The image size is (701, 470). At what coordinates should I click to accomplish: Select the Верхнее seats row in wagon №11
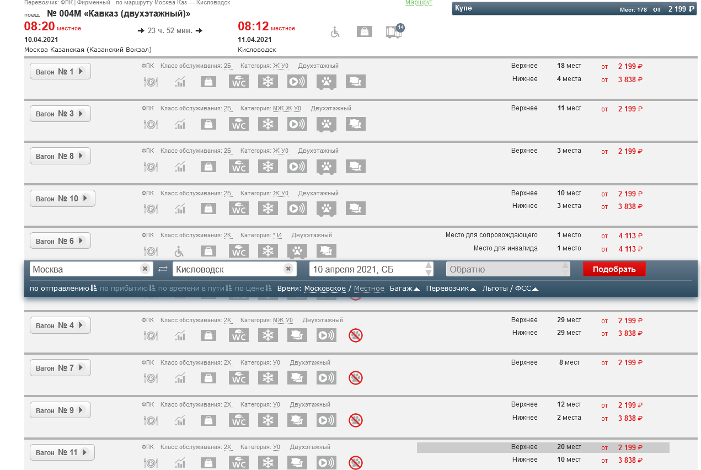tap(543, 447)
